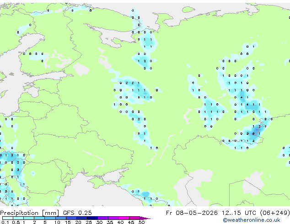The height and width of the screenshot is (224, 290).
Task: Select purple swatch between 30 and 35
Action: 103,218
